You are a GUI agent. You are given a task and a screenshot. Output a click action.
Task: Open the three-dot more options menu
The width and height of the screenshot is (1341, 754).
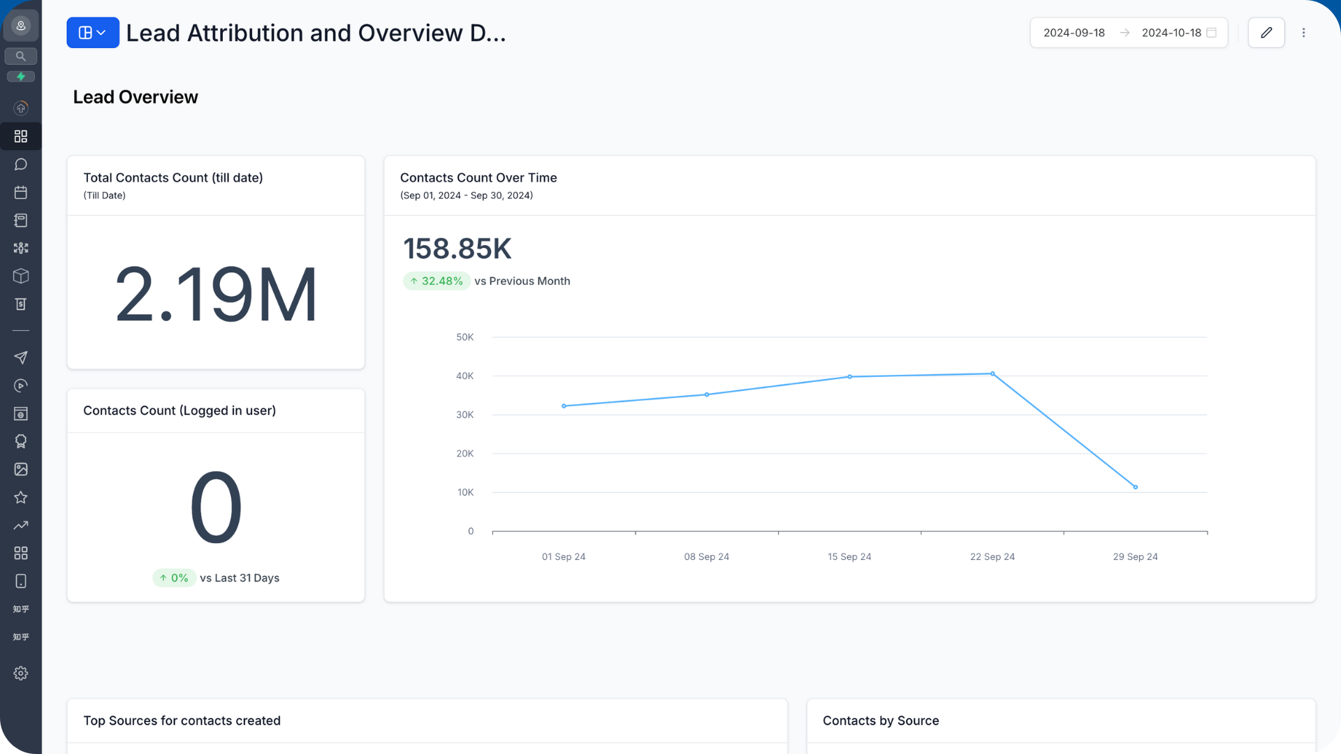coord(1303,33)
